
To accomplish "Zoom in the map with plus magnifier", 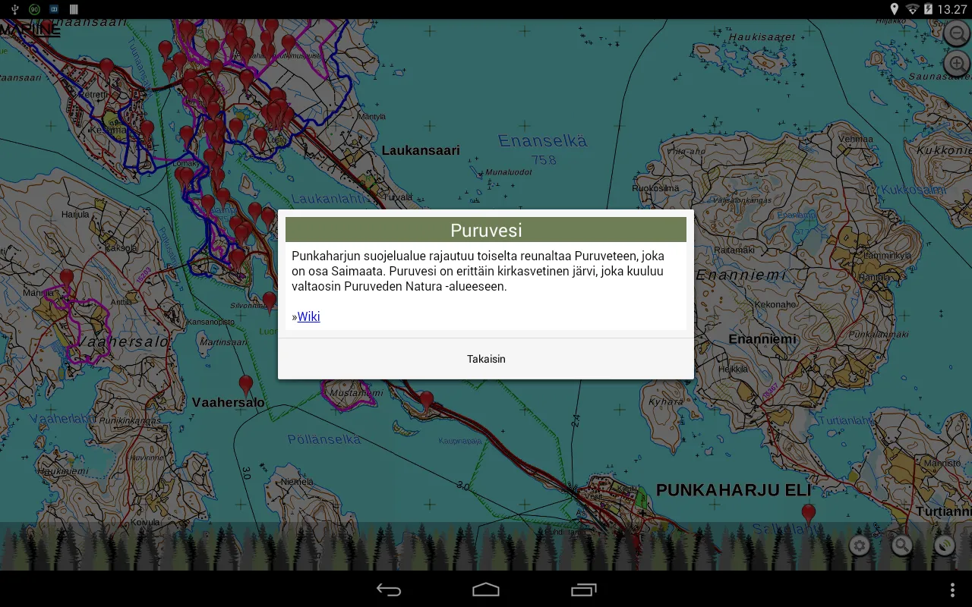I will point(957,64).
